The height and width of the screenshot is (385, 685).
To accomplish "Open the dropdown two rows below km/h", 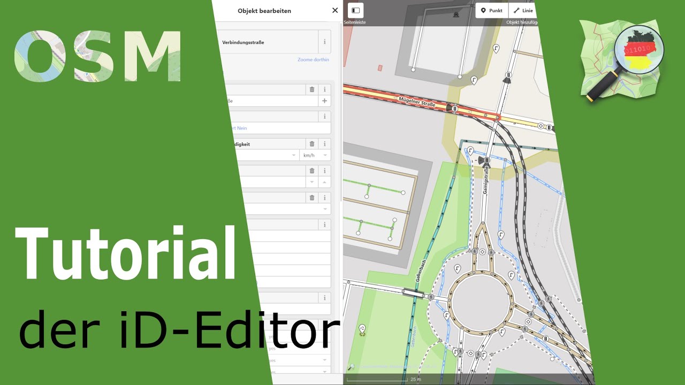I will [x=324, y=209].
